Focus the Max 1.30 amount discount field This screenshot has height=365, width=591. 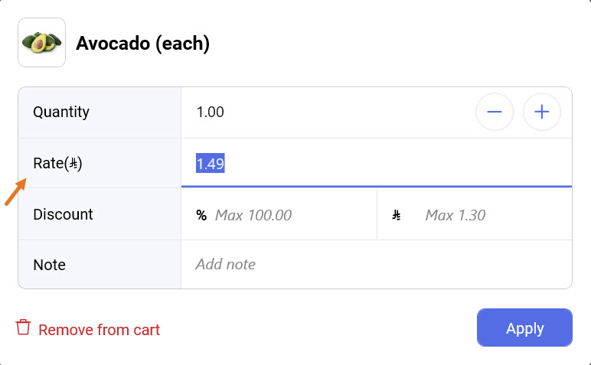pyautogui.click(x=490, y=215)
